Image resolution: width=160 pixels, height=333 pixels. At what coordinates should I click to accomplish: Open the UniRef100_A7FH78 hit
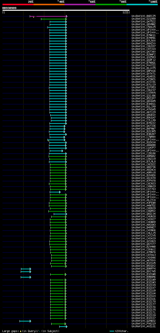[144, 181]
